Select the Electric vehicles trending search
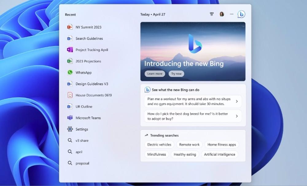The height and width of the screenshot is (186, 307). pos(159,145)
